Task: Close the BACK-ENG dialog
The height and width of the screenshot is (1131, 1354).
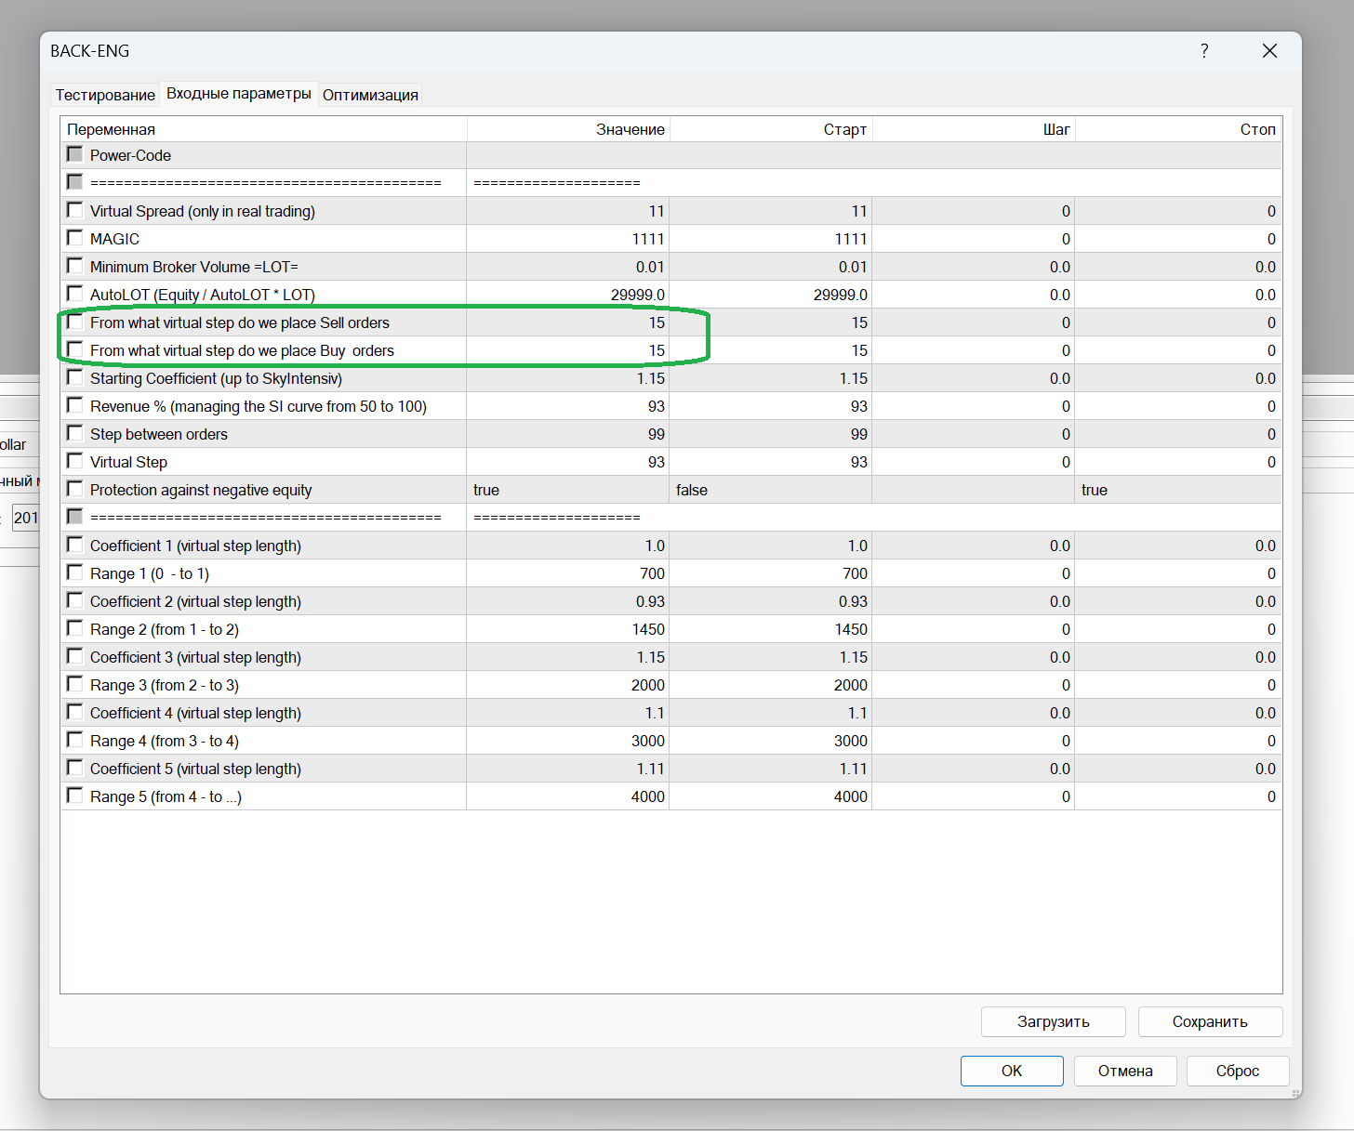Action: tap(1269, 51)
